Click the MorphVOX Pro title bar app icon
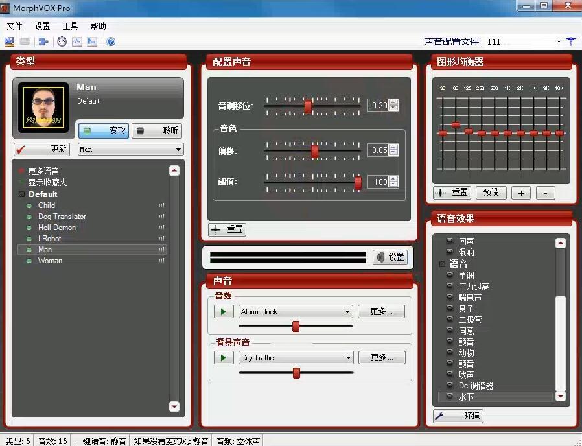Viewport: 582px width, 446px height. (5, 7)
